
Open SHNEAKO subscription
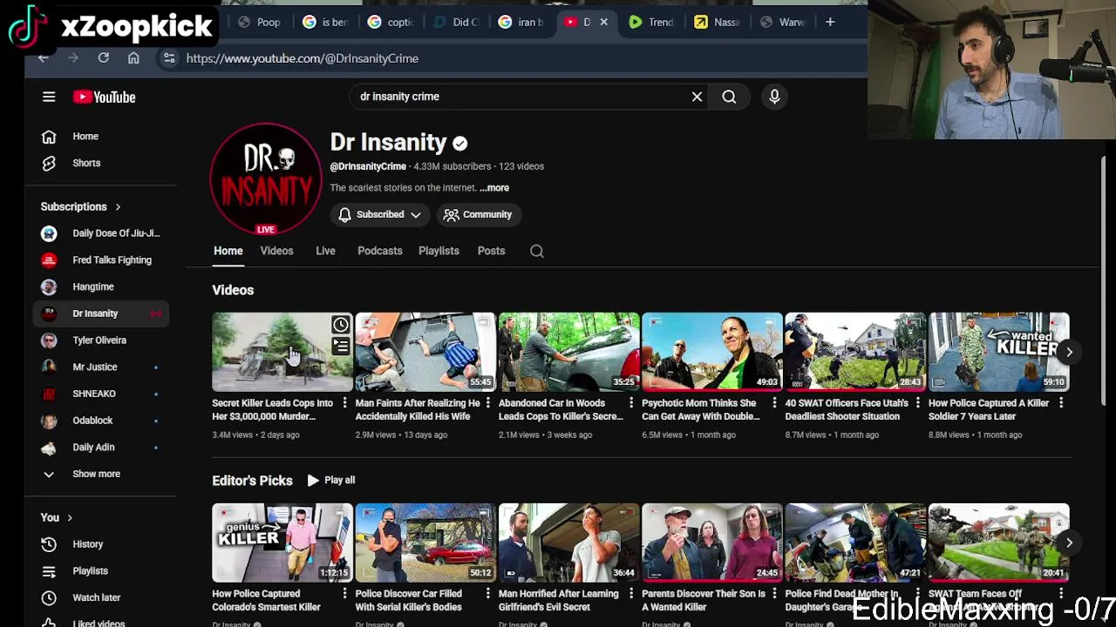(x=101, y=394)
